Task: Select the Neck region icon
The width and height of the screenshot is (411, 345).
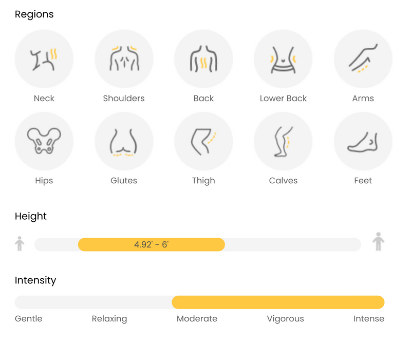Action: click(44, 59)
